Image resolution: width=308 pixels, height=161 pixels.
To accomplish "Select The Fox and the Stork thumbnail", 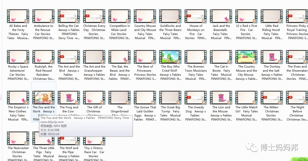I will pos(43,98).
